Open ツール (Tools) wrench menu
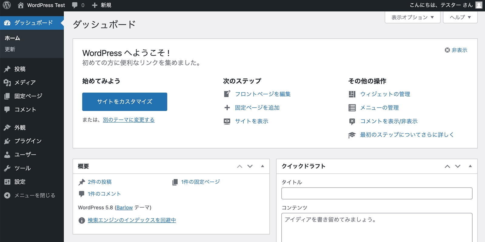The width and height of the screenshot is (485, 242). point(7,168)
